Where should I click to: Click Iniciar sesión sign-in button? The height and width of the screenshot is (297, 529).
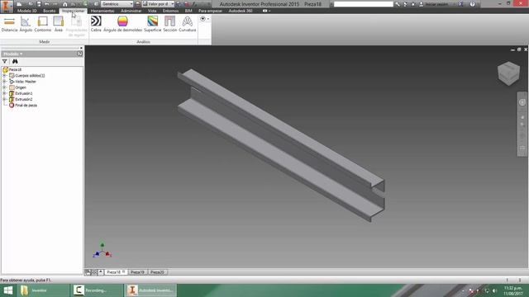tap(433, 4)
